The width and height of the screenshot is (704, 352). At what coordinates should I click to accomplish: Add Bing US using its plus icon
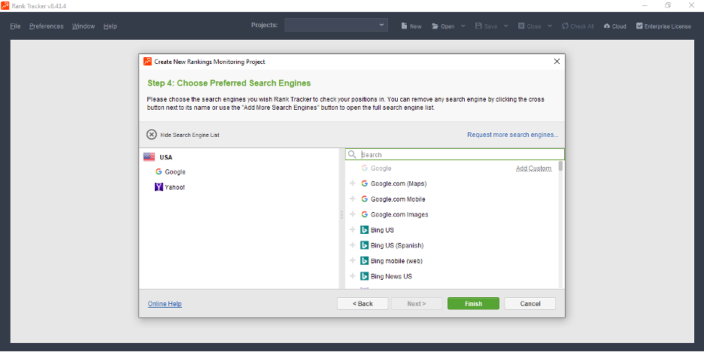coord(353,230)
